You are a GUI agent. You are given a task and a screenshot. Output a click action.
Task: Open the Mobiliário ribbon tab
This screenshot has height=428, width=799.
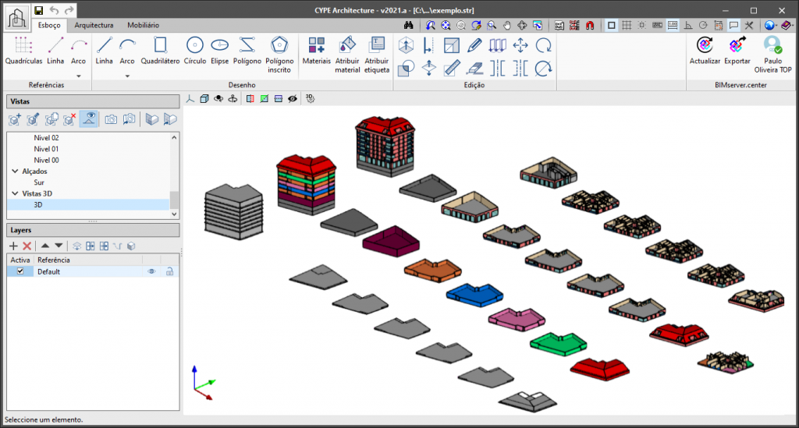143,25
